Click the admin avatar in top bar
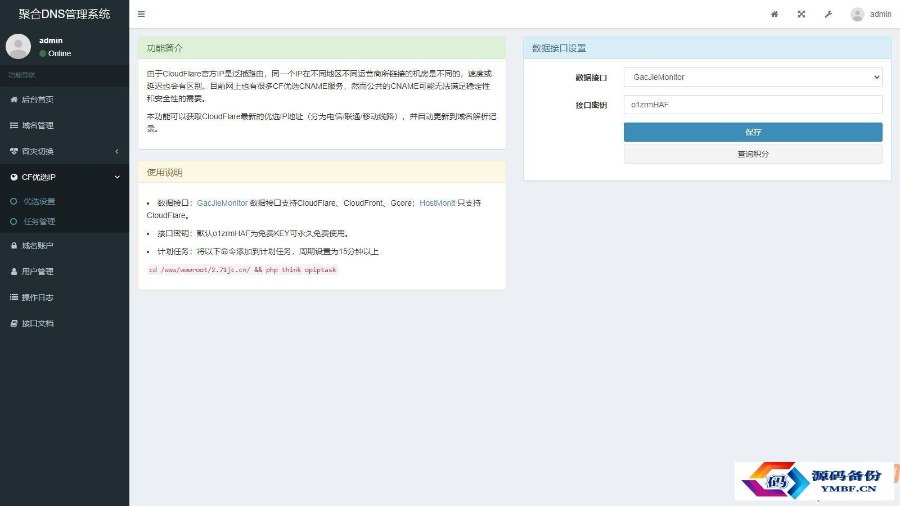Image resolution: width=900 pixels, height=506 pixels. click(857, 14)
